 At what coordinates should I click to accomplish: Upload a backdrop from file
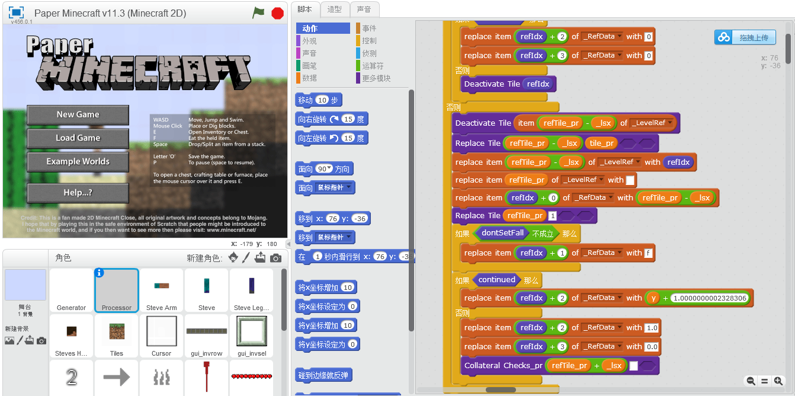[30, 340]
